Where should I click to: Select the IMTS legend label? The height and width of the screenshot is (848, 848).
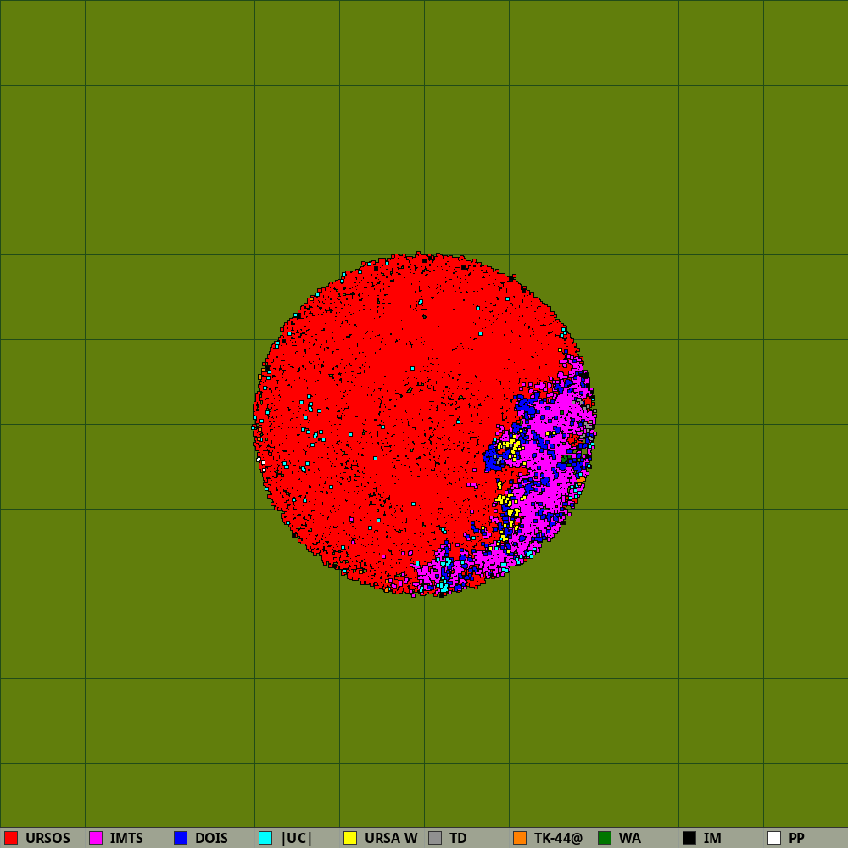[x=126, y=839]
